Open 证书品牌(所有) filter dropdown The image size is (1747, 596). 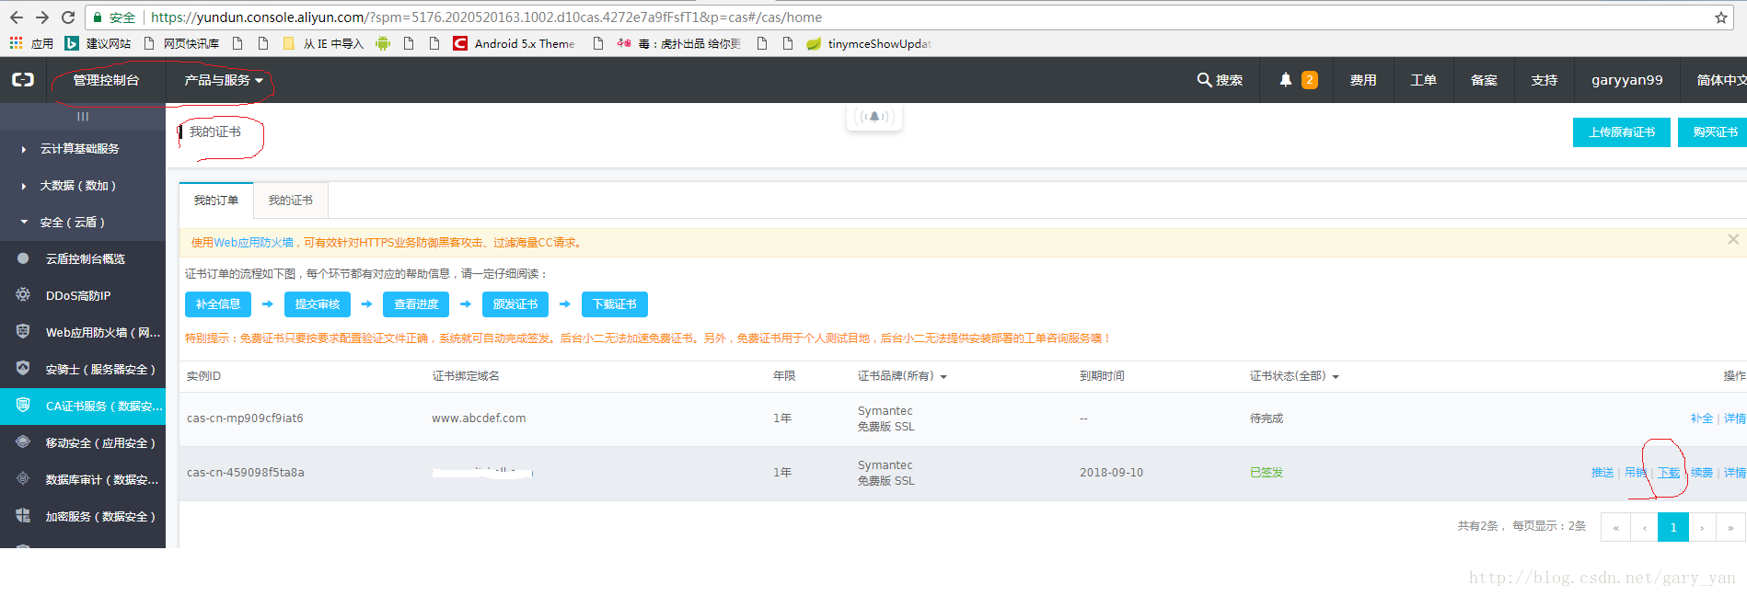[902, 376]
